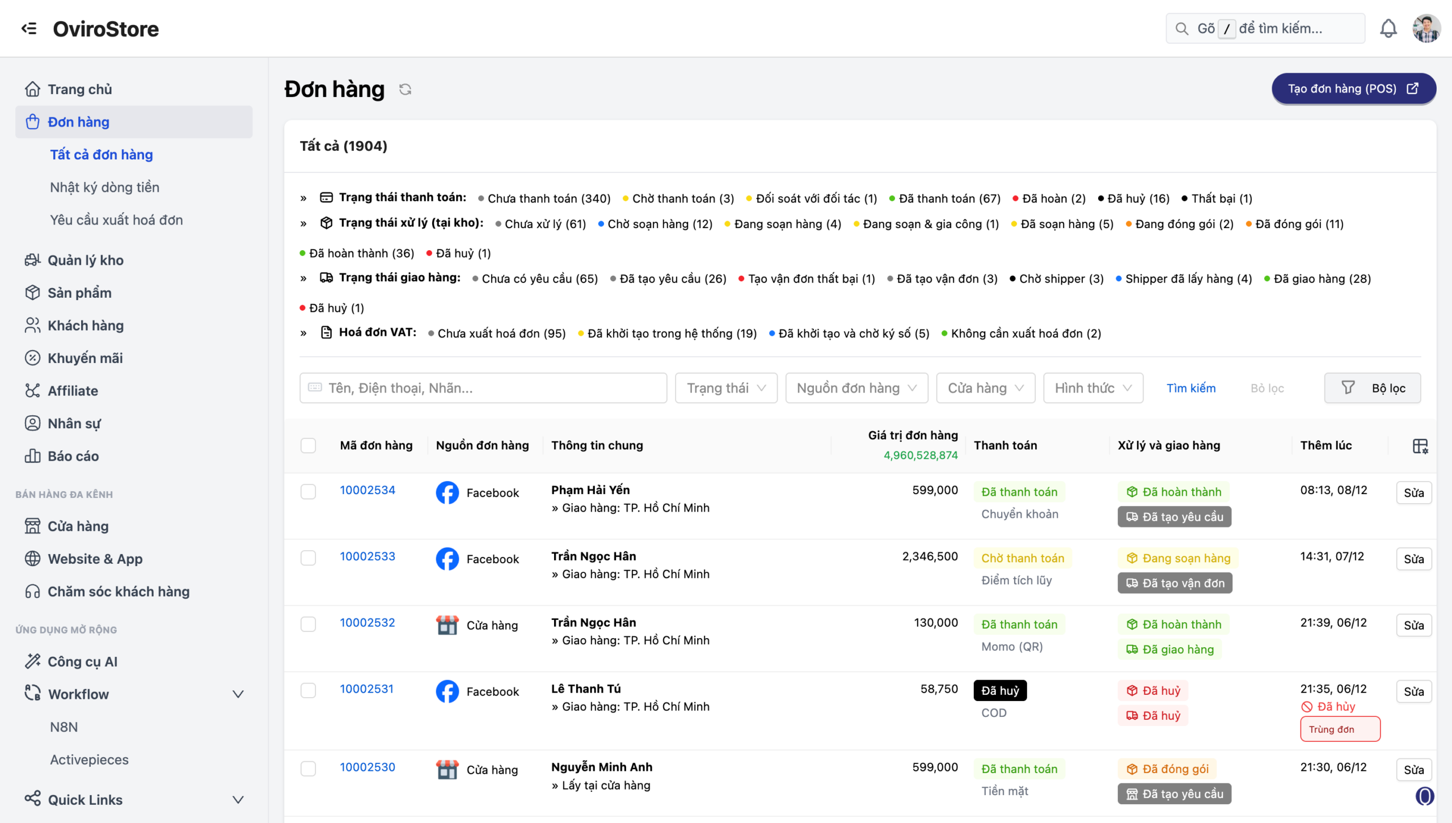The height and width of the screenshot is (823, 1452).
Task: Open the notifications bell
Action: click(x=1388, y=28)
